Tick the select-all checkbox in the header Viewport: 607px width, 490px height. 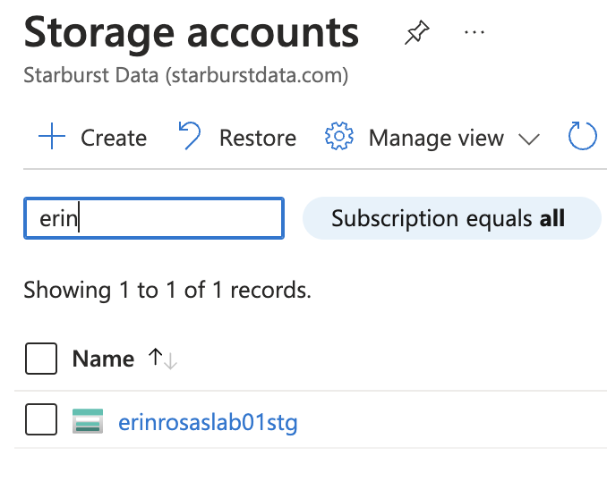[x=41, y=359]
